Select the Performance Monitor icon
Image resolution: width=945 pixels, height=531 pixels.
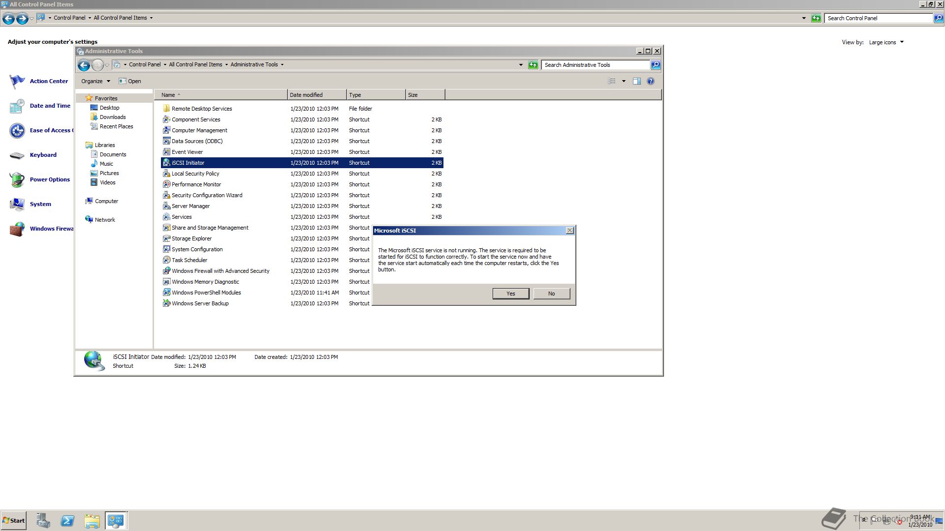point(166,184)
